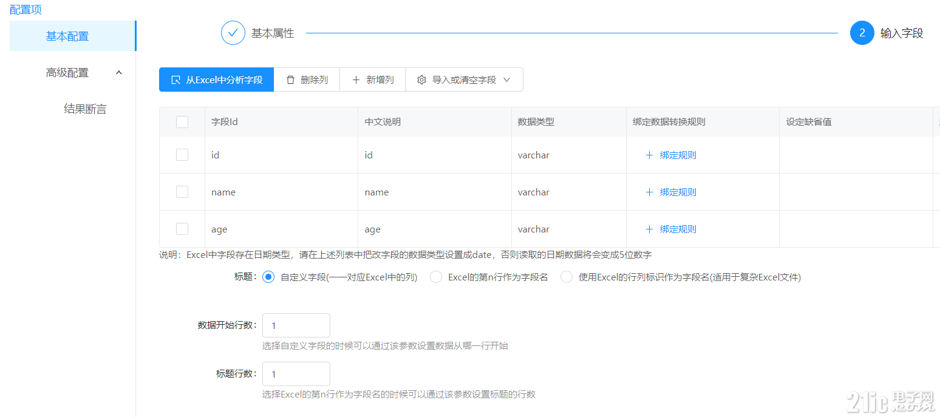Click the 字段Id cell reading id

click(281, 155)
